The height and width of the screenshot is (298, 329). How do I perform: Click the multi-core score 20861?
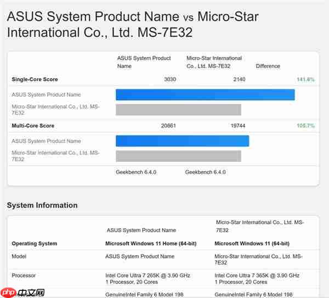168,126
